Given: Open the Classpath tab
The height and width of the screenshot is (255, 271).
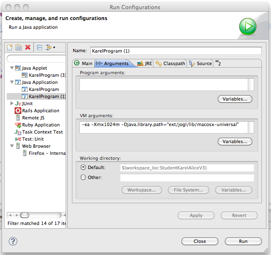Looking at the screenshot, I should [x=170, y=63].
